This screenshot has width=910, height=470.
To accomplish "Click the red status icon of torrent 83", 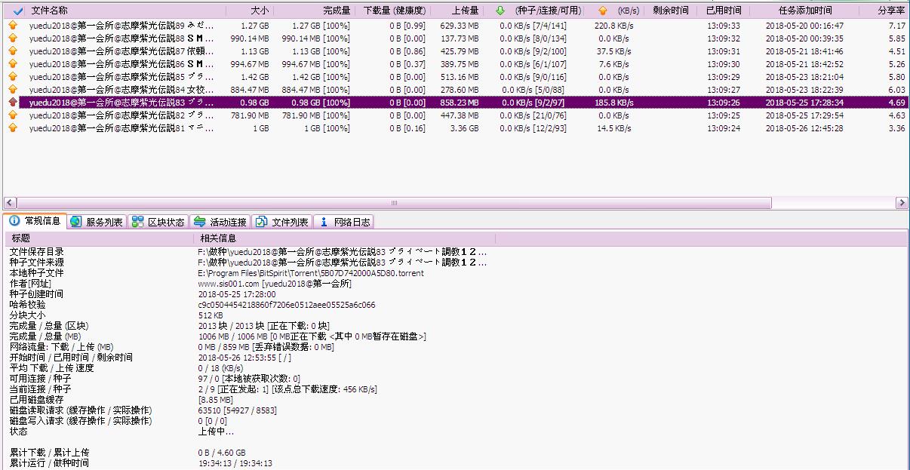I will pos(12,103).
